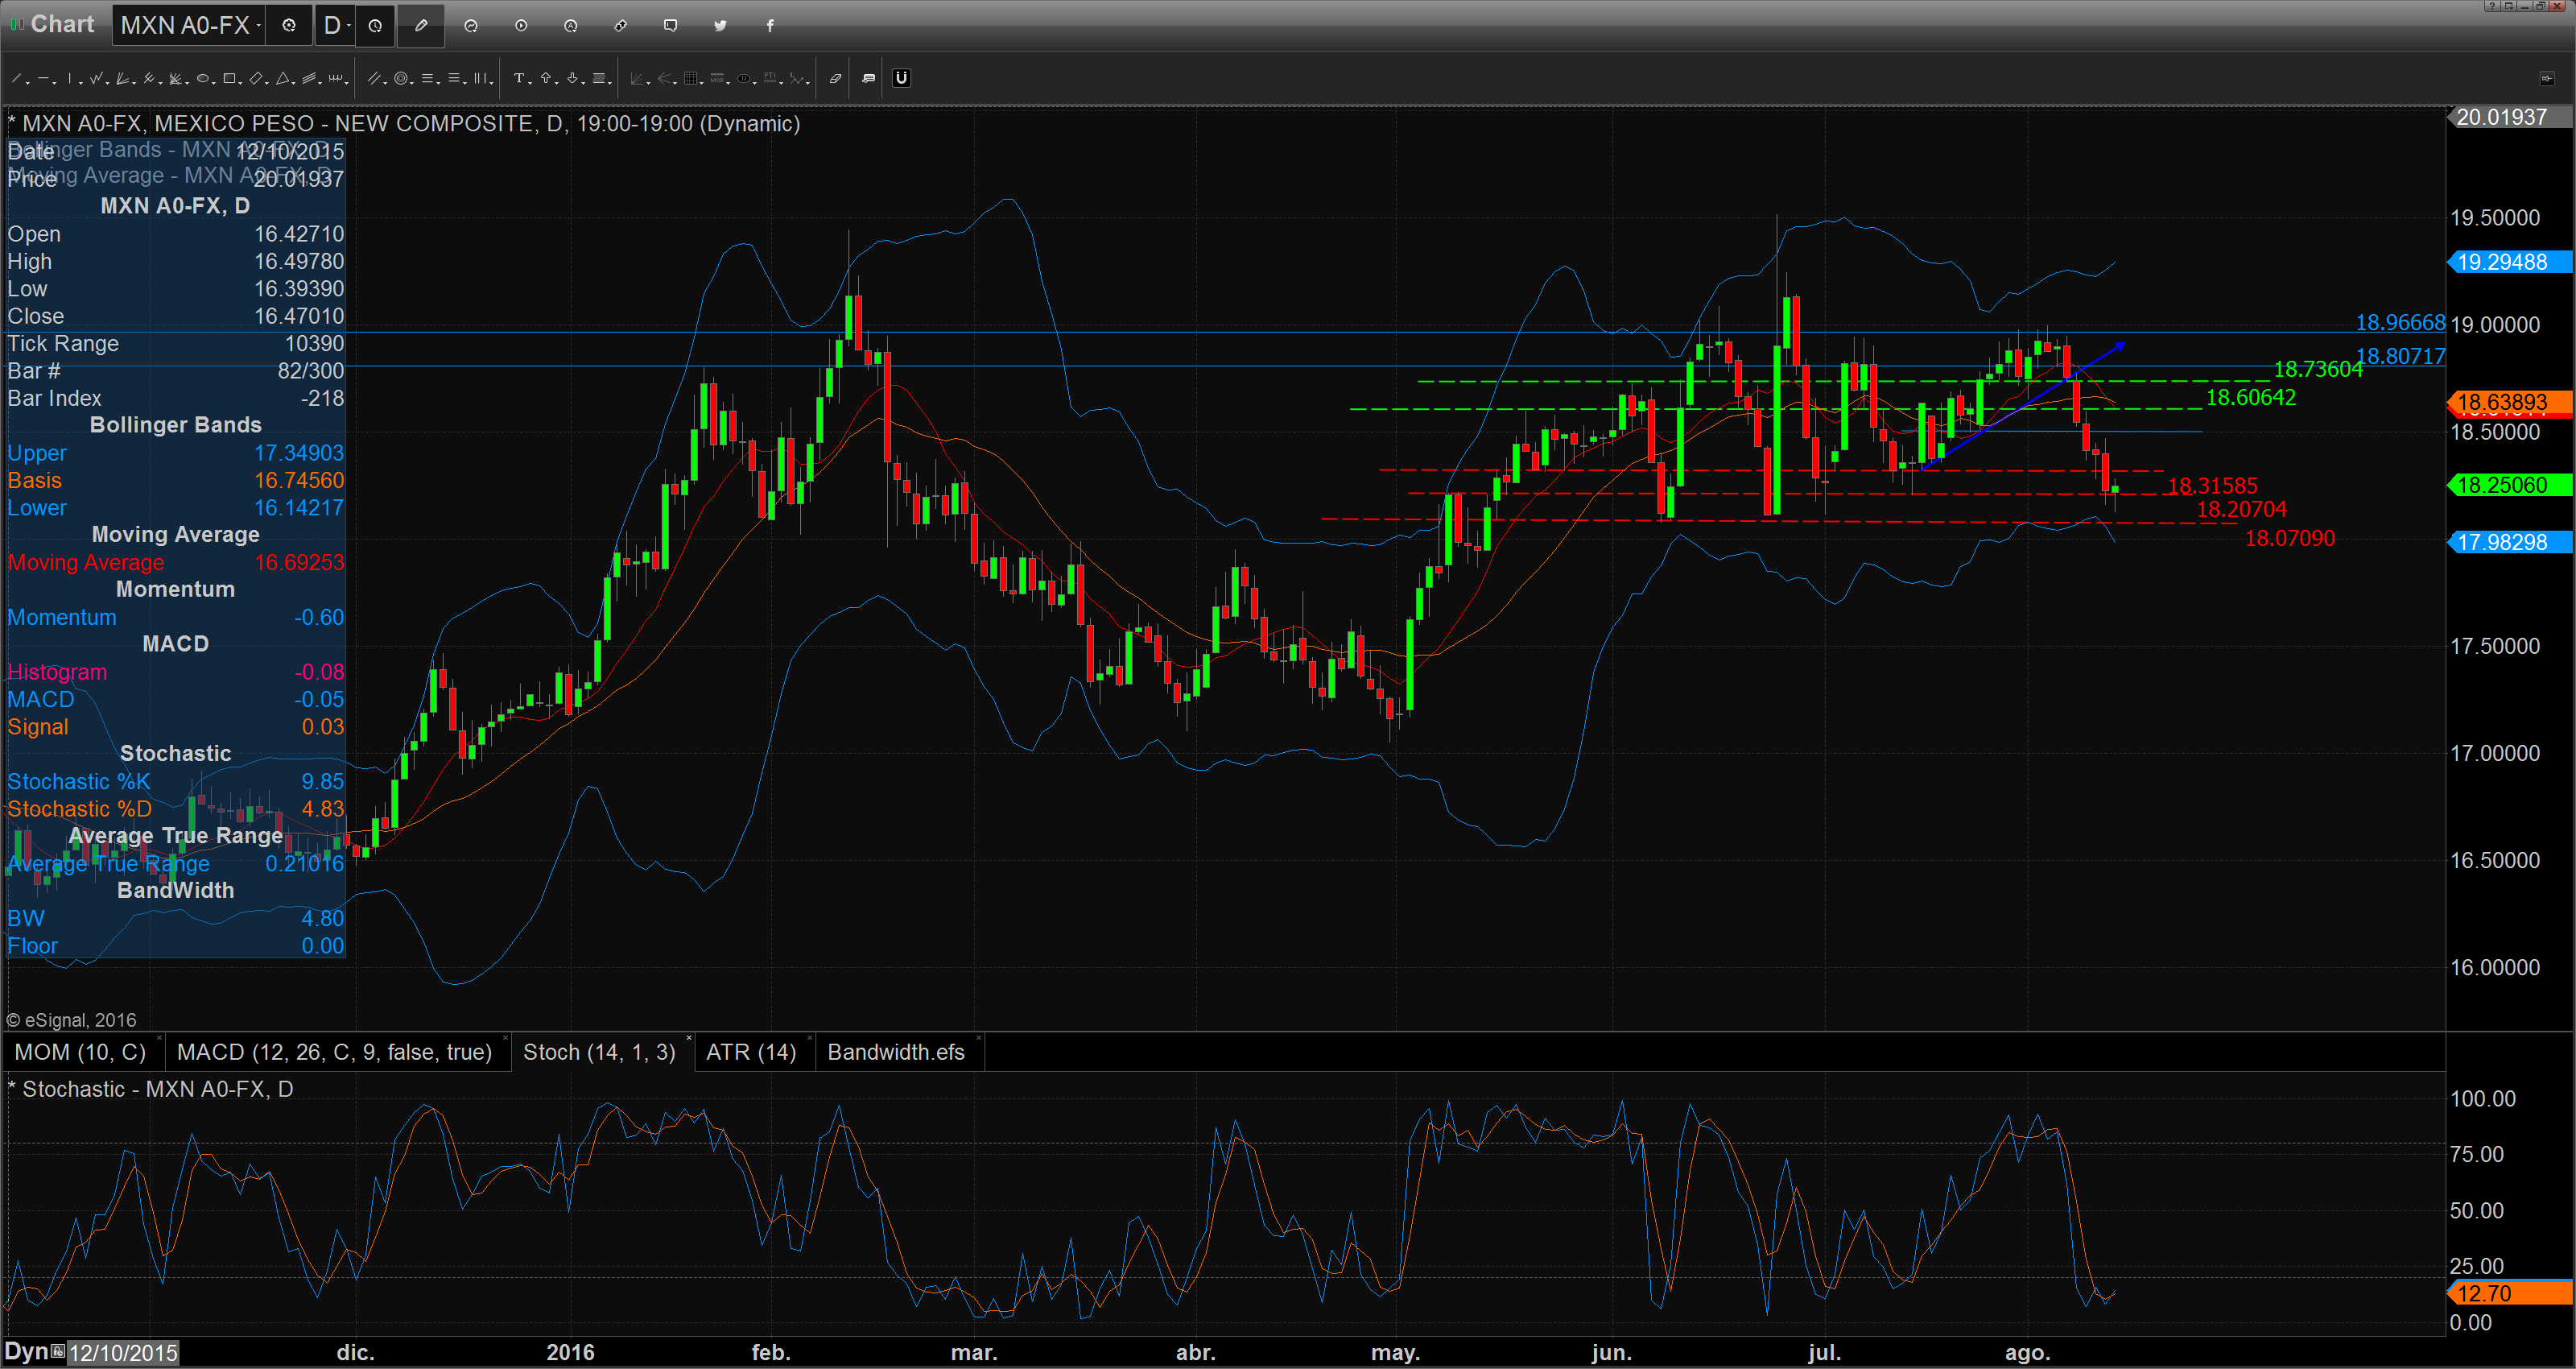
Task: Select the rotated diamond shape tool
Action: pyautogui.click(x=256, y=78)
